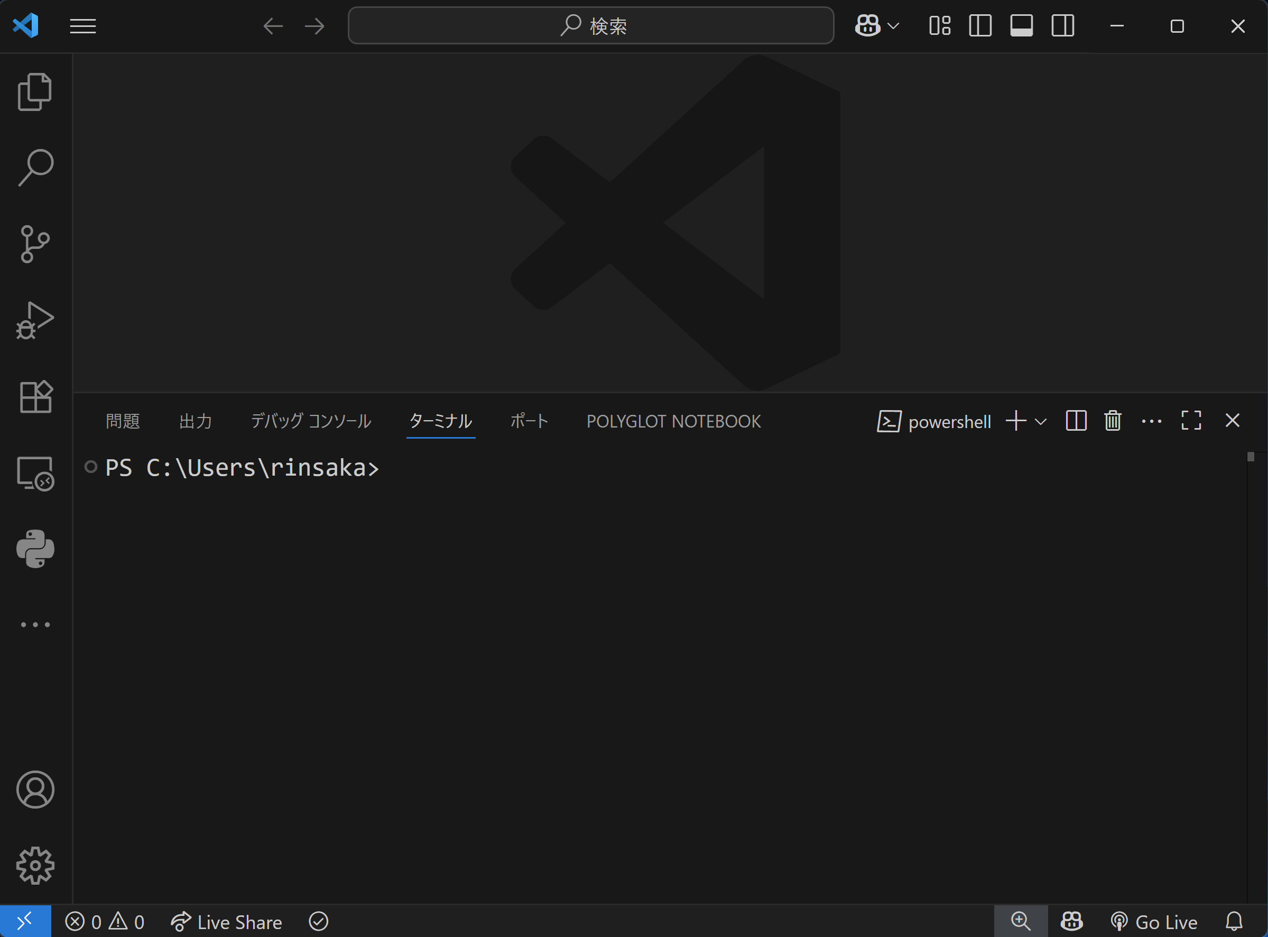Image resolution: width=1268 pixels, height=937 pixels.
Task: Open Copilot status in status bar
Action: 1072,922
